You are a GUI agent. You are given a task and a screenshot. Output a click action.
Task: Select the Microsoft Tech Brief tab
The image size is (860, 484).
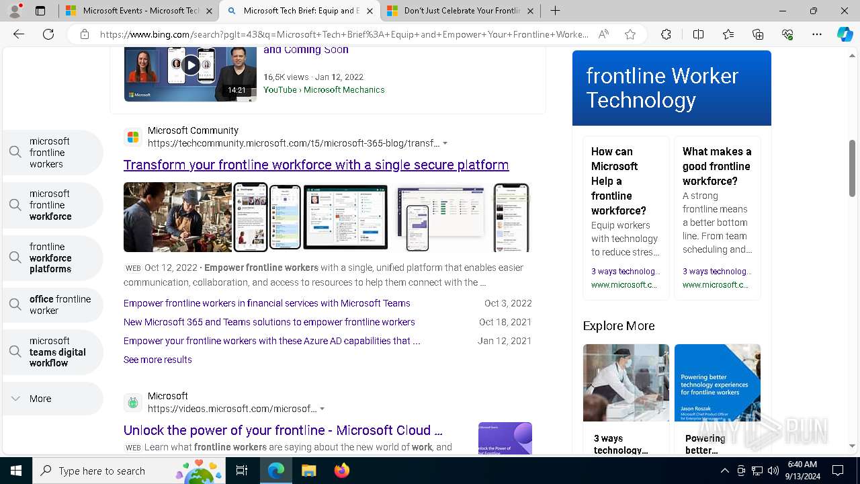pos(300,11)
